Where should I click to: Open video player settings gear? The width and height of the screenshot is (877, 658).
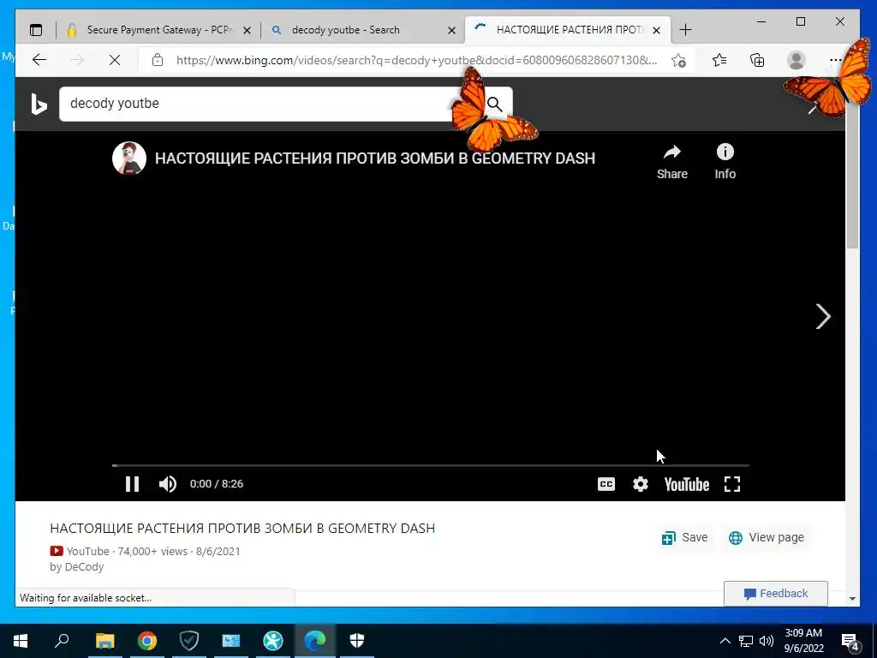pyautogui.click(x=641, y=484)
